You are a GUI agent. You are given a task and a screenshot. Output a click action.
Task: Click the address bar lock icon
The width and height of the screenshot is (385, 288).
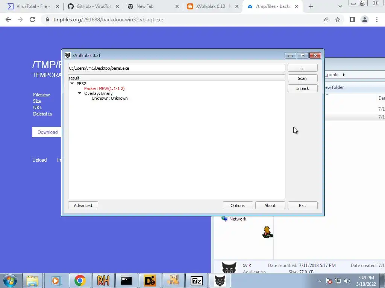tap(47, 19)
